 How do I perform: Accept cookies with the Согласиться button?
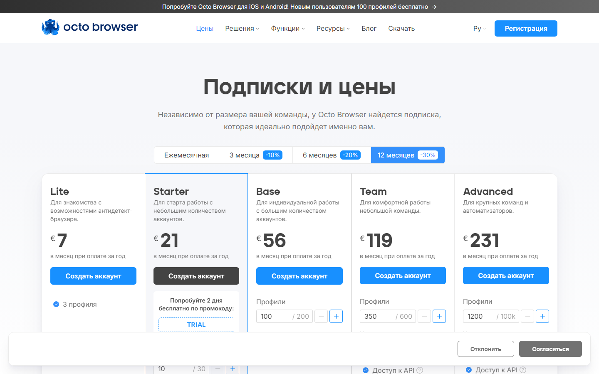pos(550,349)
